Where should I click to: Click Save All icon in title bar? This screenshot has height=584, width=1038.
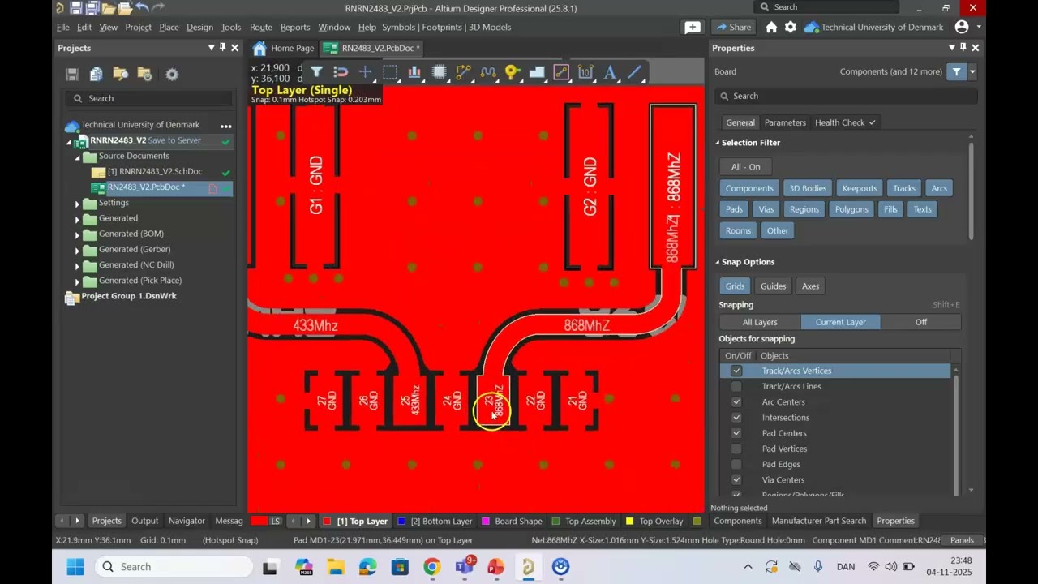coord(92,8)
